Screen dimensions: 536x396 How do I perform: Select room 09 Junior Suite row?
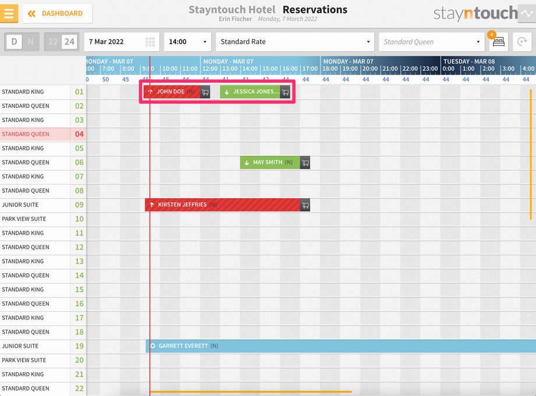[x=43, y=205]
